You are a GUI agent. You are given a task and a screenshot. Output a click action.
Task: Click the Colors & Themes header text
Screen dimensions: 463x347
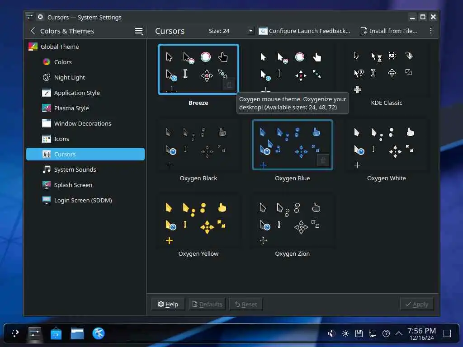67,31
